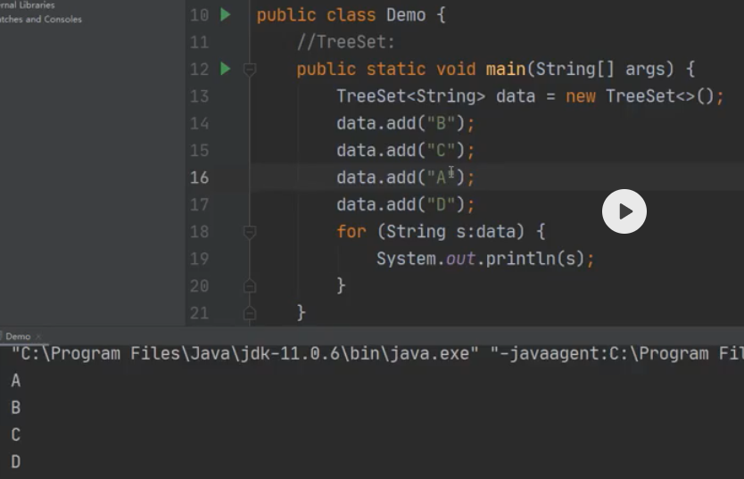This screenshot has width=744, height=479.
Task: Select External Libraries in project tree
Action: click(x=28, y=5)
